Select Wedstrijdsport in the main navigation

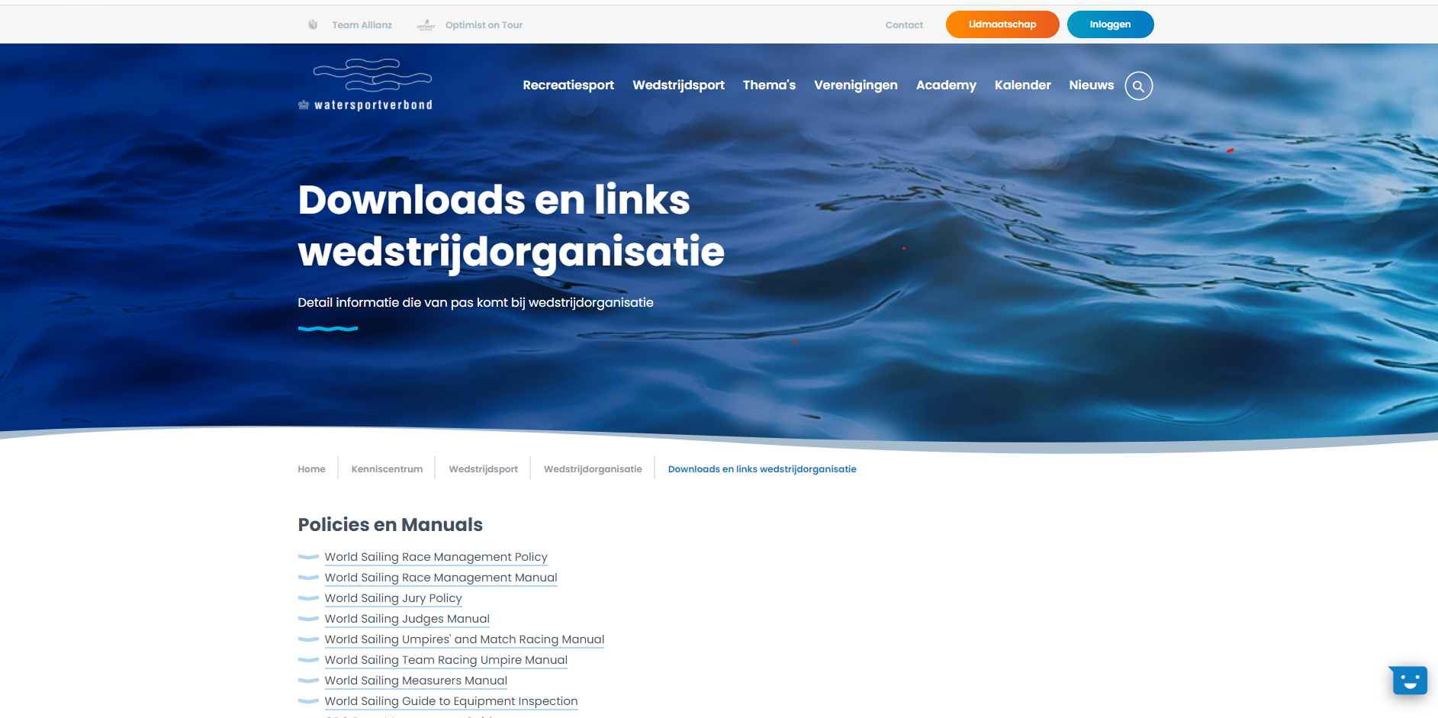678,85
